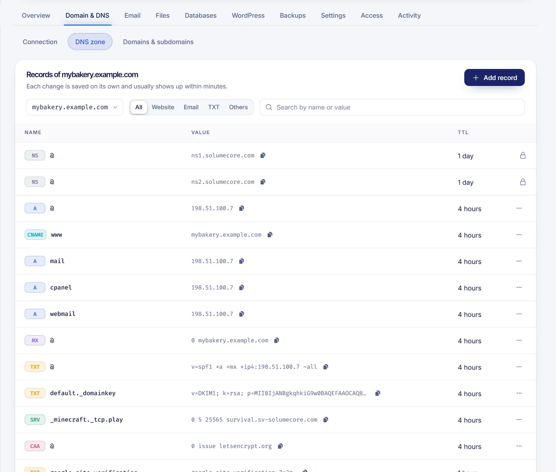
Task: Open actions menu for the cpanel record
Action: (519, 288)
